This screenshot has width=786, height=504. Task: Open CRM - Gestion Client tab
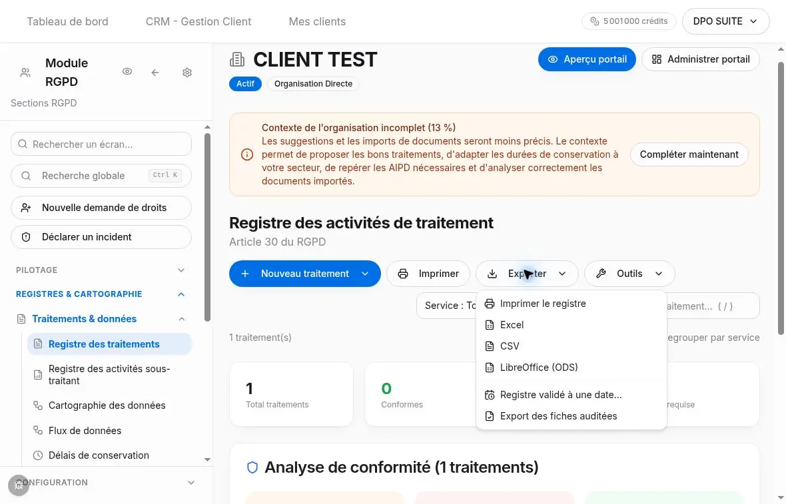pyautogui.click(x=198, y=21)
